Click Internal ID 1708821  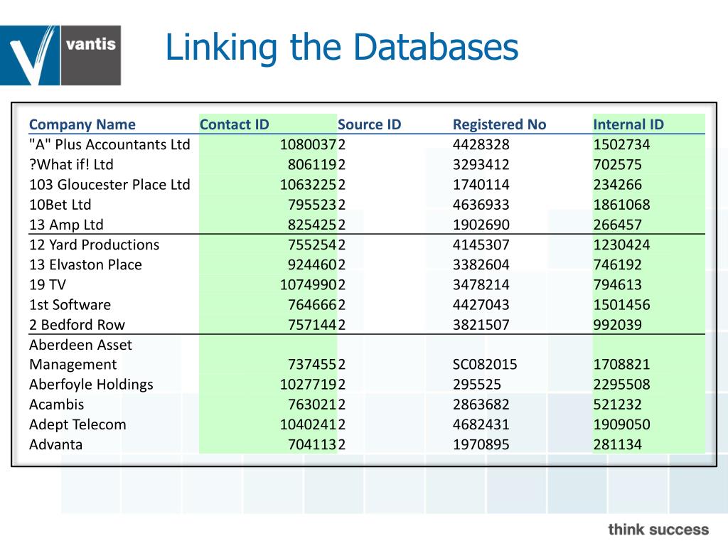pos(621,365)
